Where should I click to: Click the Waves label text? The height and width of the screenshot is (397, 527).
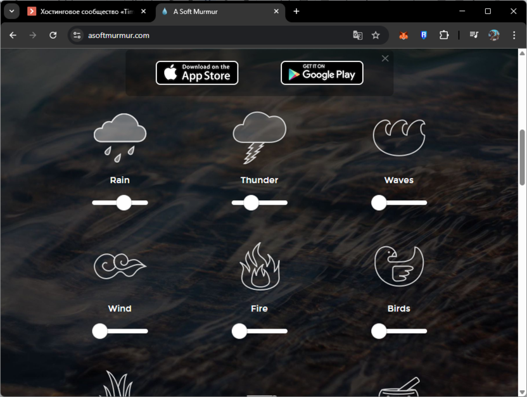(399, 180)
